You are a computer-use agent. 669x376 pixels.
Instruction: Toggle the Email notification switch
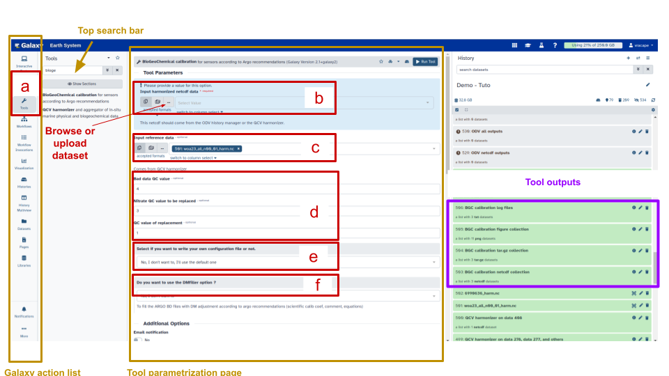click(137, 340)
